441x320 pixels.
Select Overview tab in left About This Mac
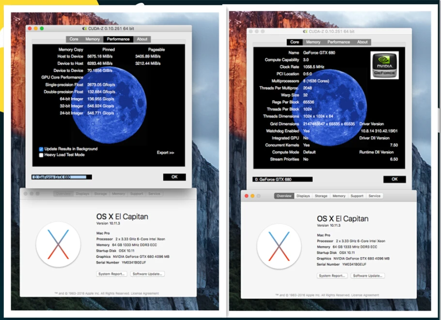tap(63, 194)
